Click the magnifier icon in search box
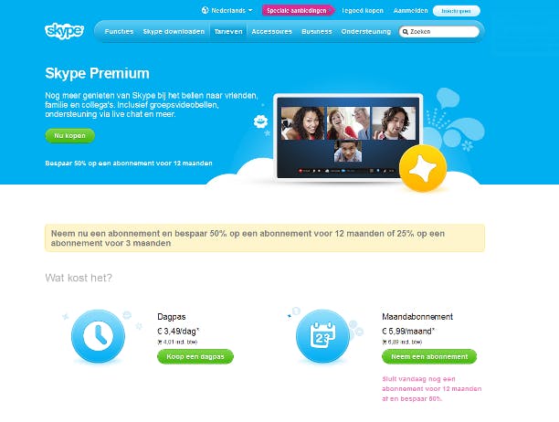Image resolution: width=559 pixels, height=422 pixels. point(406,32)
